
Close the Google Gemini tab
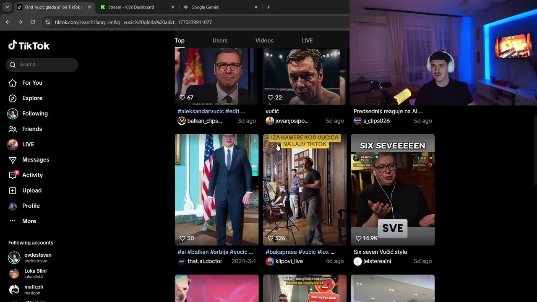(x=256, y=7)
